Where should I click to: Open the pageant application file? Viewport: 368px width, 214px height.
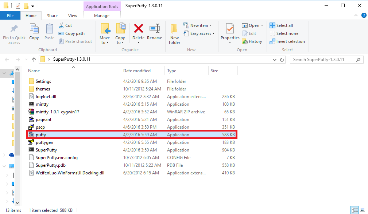pyautogui.click(x=43, y=120)
